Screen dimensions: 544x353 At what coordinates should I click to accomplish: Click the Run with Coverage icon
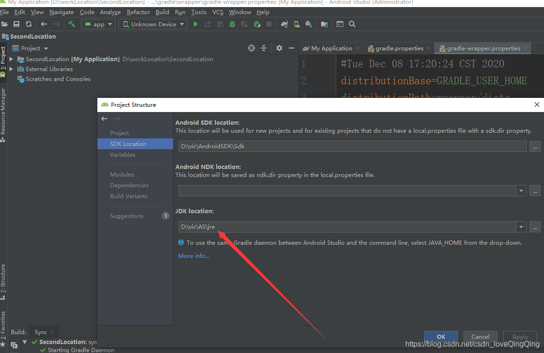coord(244,24)
